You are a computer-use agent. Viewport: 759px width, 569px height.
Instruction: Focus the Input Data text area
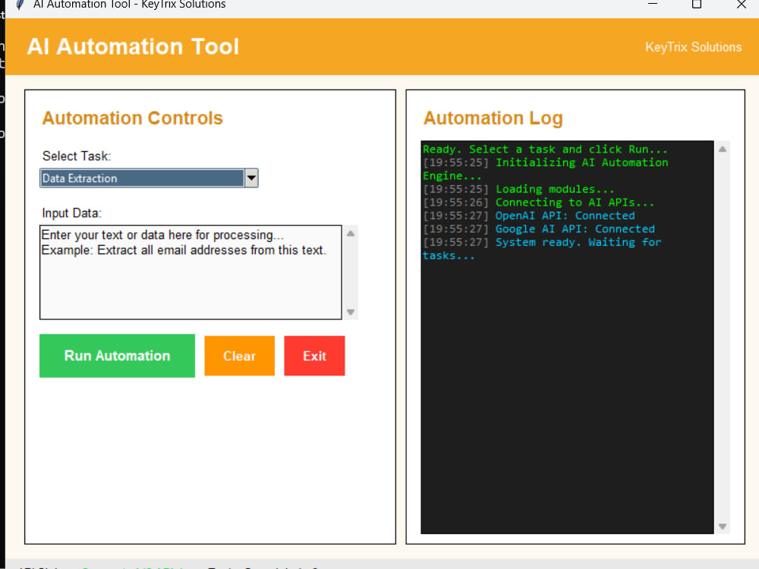[191, 272]
